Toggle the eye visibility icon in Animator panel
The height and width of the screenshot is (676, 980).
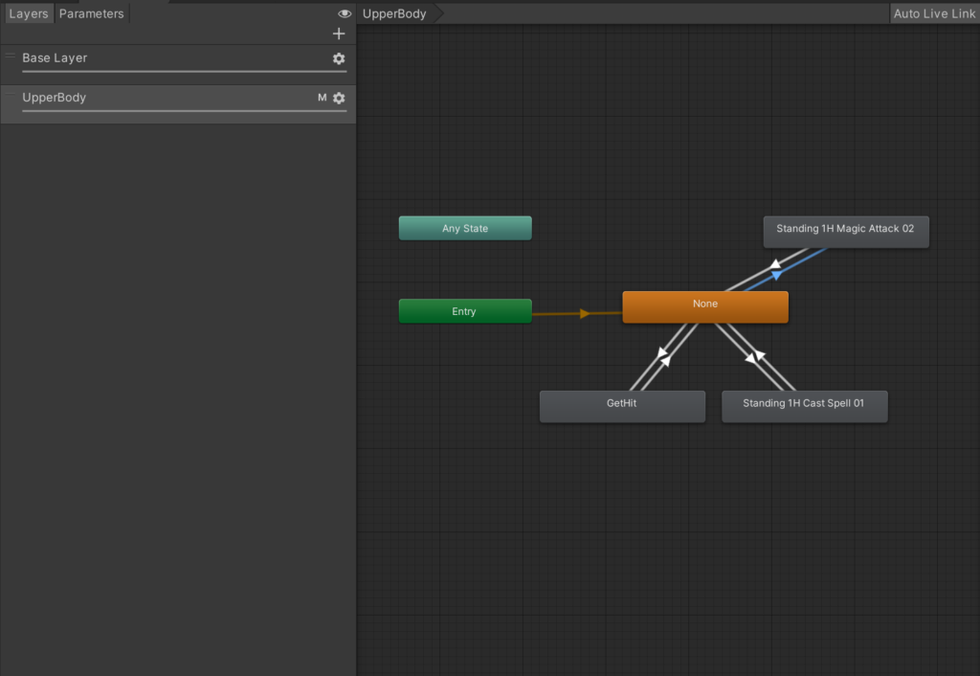[345, 13]
